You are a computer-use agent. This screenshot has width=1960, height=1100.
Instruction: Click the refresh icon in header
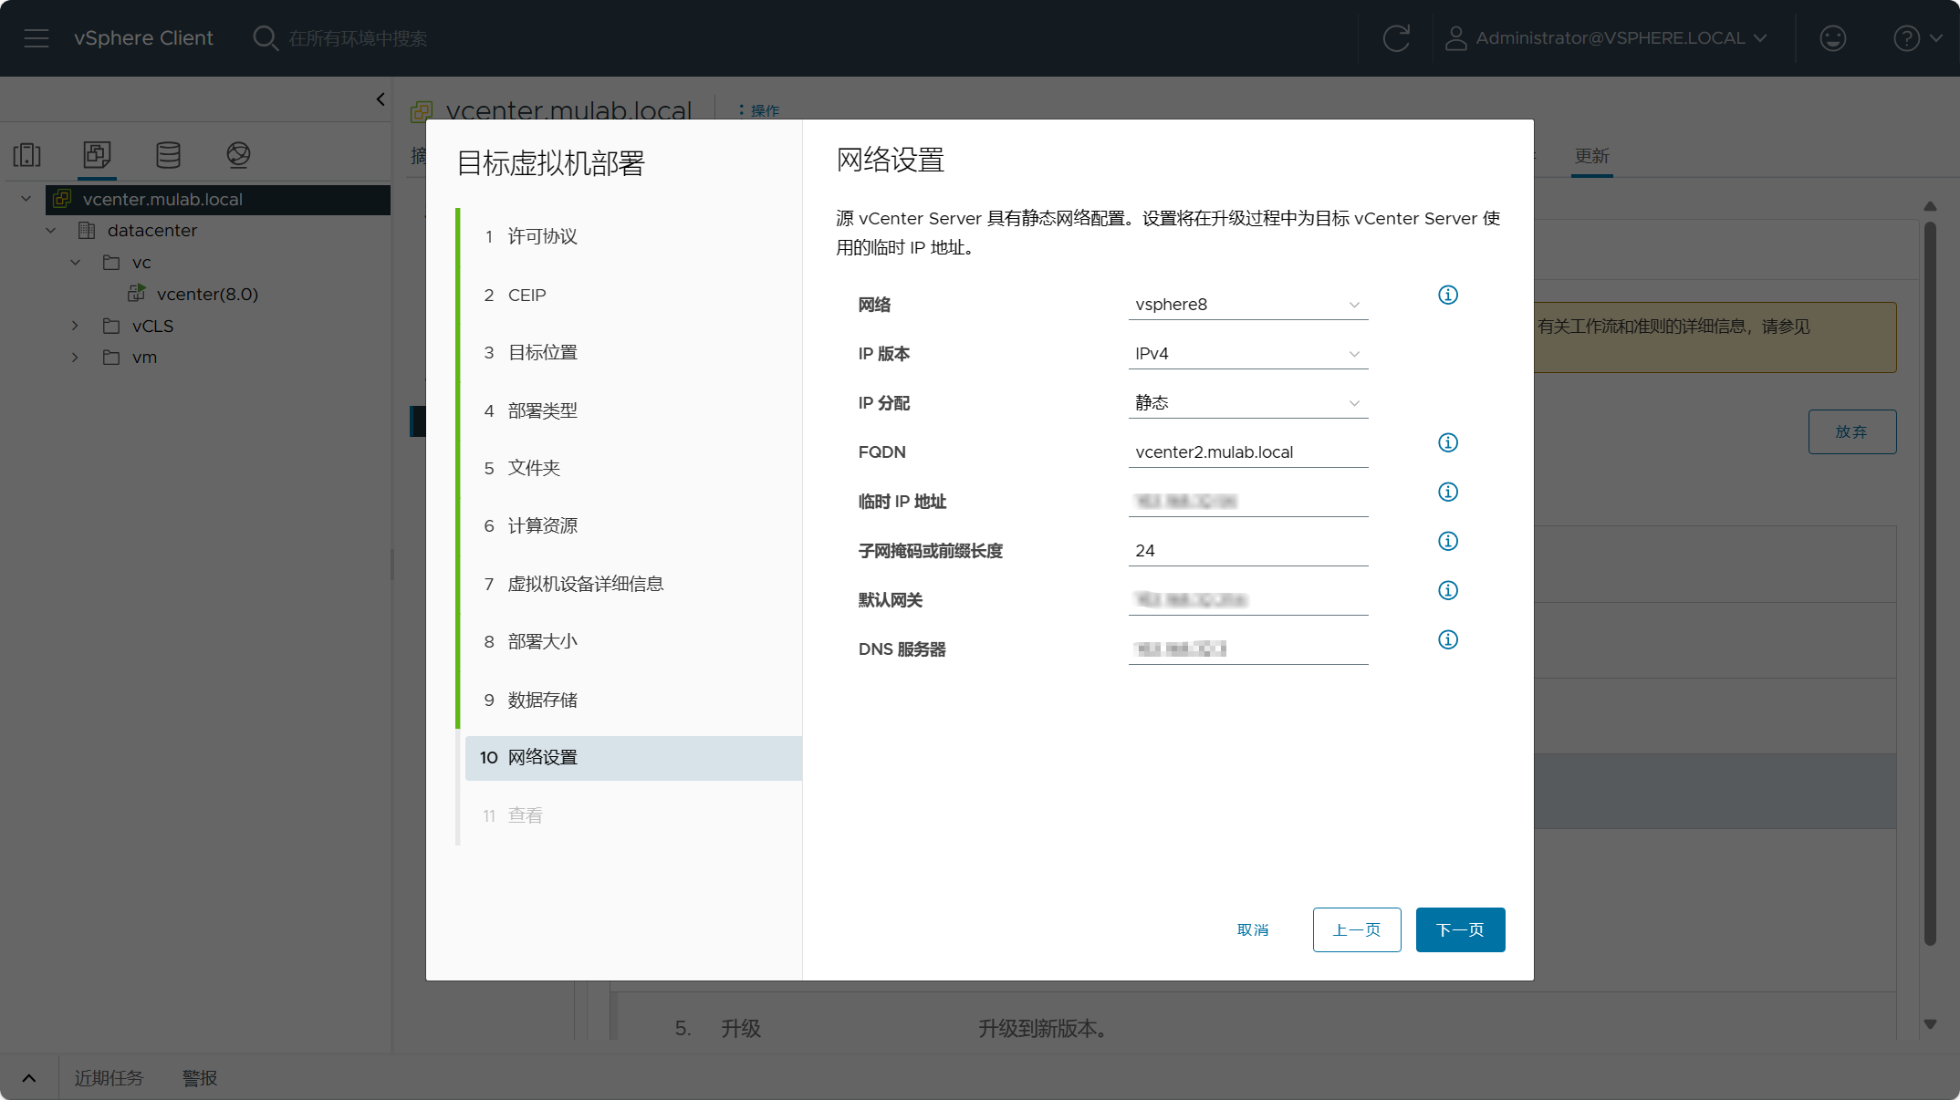1396,38
